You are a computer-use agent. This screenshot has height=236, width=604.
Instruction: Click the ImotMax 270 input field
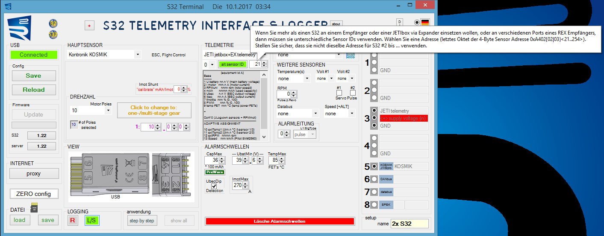[237, 185]
